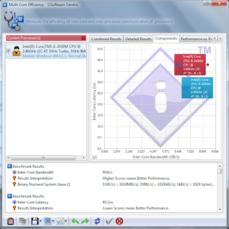Cancel with the red X circle icon
Screen dimensions: 229x229
point(119,221)
